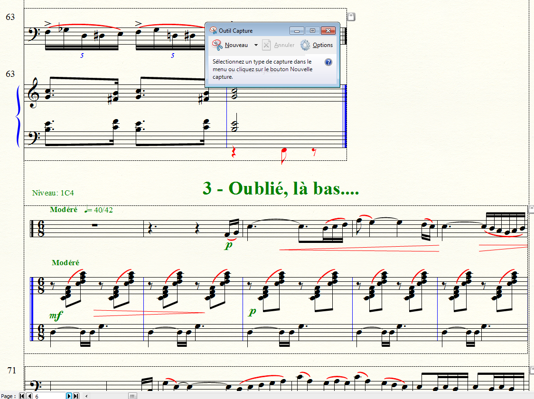Advance to the next page
Viewport: 534px width, 399px height.
[x=69, y=396]
